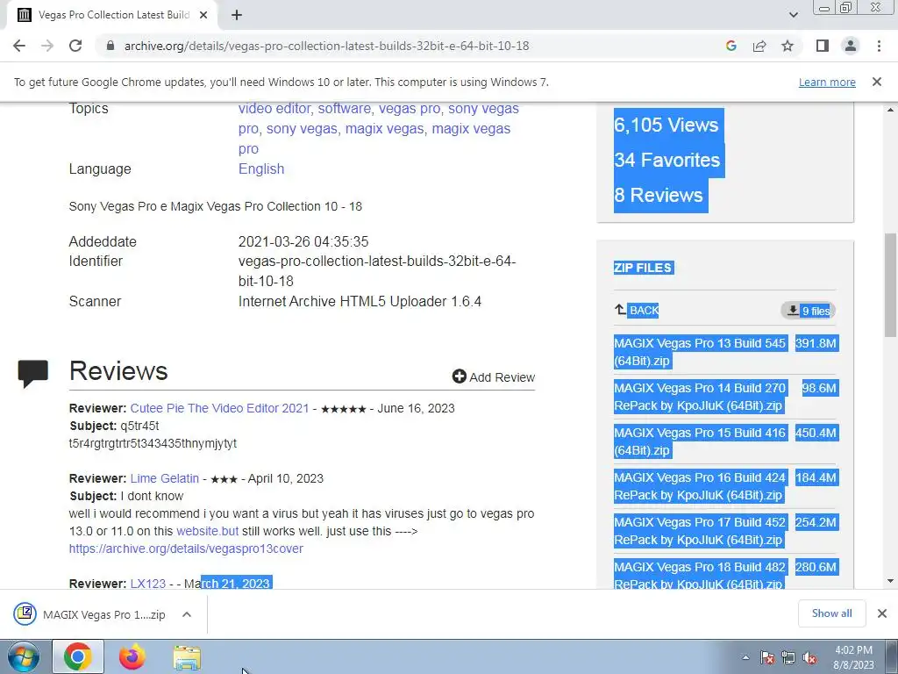898x674 pixels.
Task: Bookmark this page with the star icon
Action: (788, 46)
